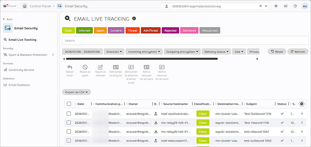Screen dimensions: 311x147
Task: Filter by Rescanned classification tag
Action: coord(210,31)
